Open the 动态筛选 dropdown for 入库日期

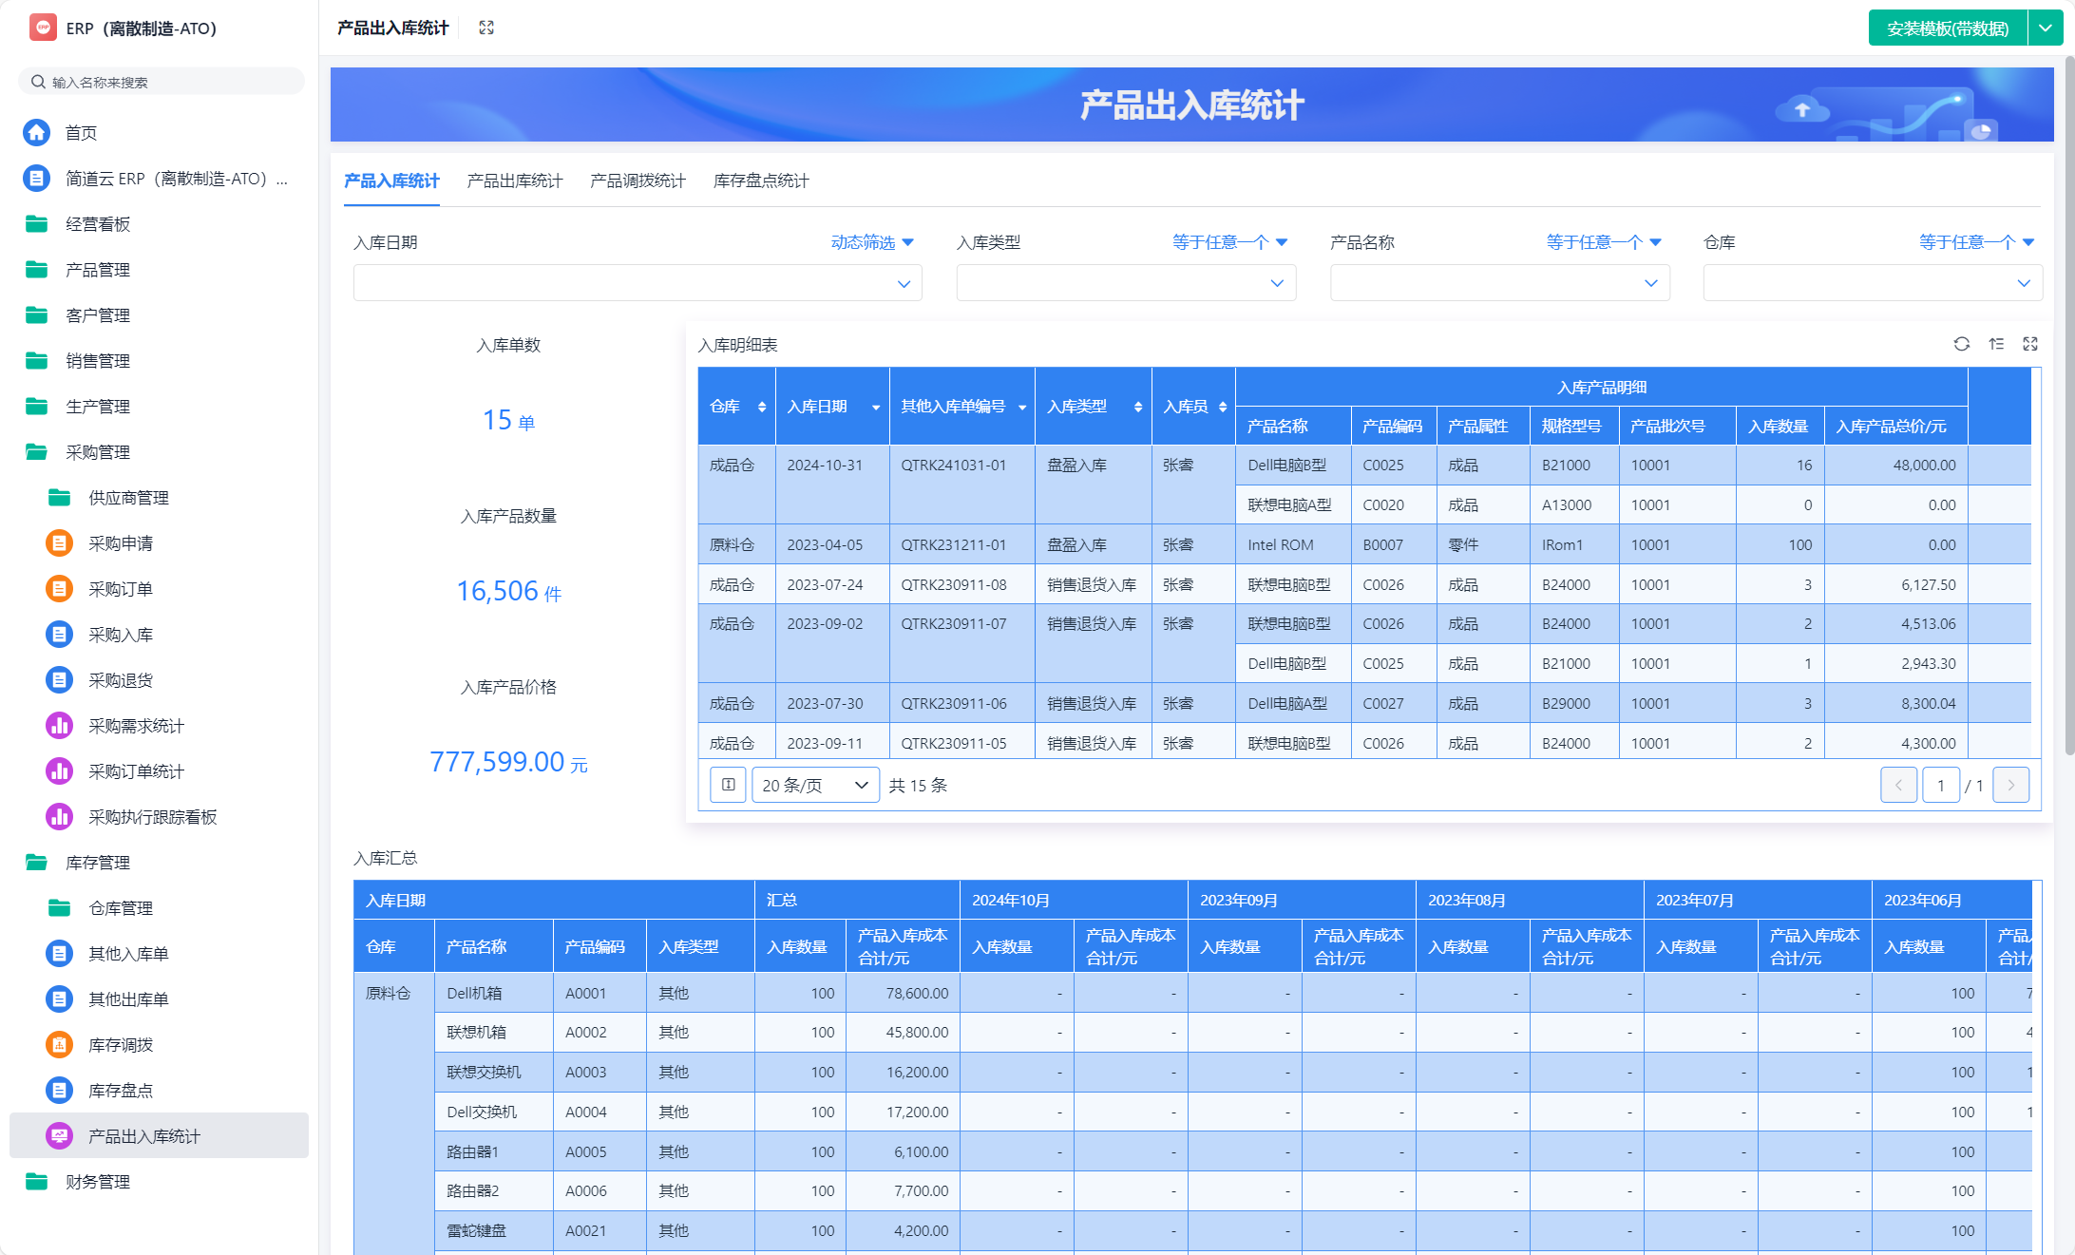(871, 242)
